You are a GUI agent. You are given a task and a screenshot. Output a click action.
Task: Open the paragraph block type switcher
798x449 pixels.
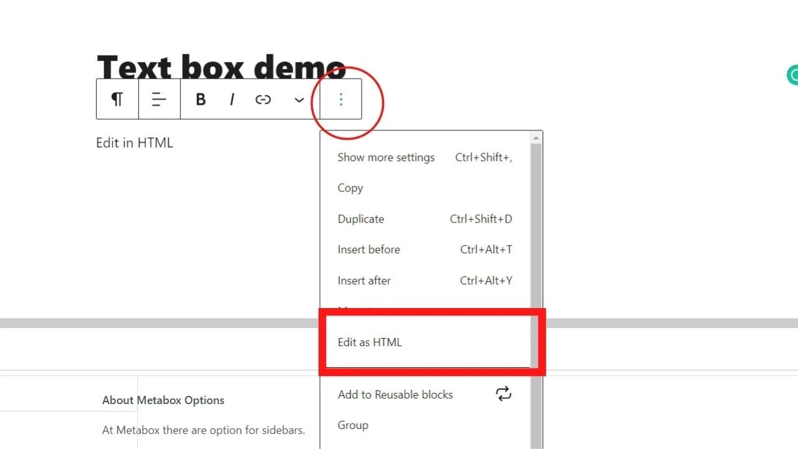click(117, 99)
